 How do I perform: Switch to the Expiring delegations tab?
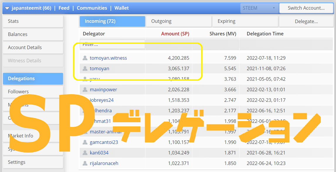[245, 21]
